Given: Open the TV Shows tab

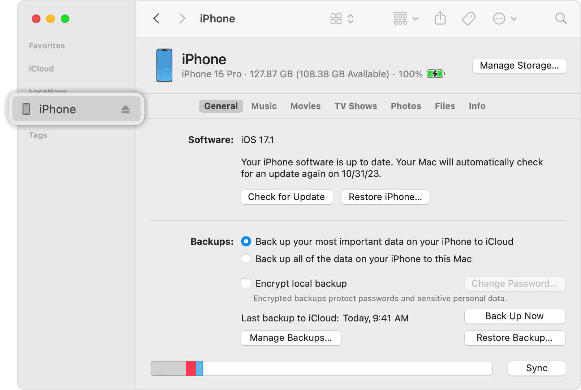Looking at the screenshot, I should [356, 106].
